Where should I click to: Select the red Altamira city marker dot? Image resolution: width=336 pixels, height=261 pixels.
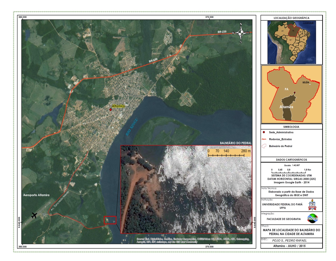click(x=110, y=110)
